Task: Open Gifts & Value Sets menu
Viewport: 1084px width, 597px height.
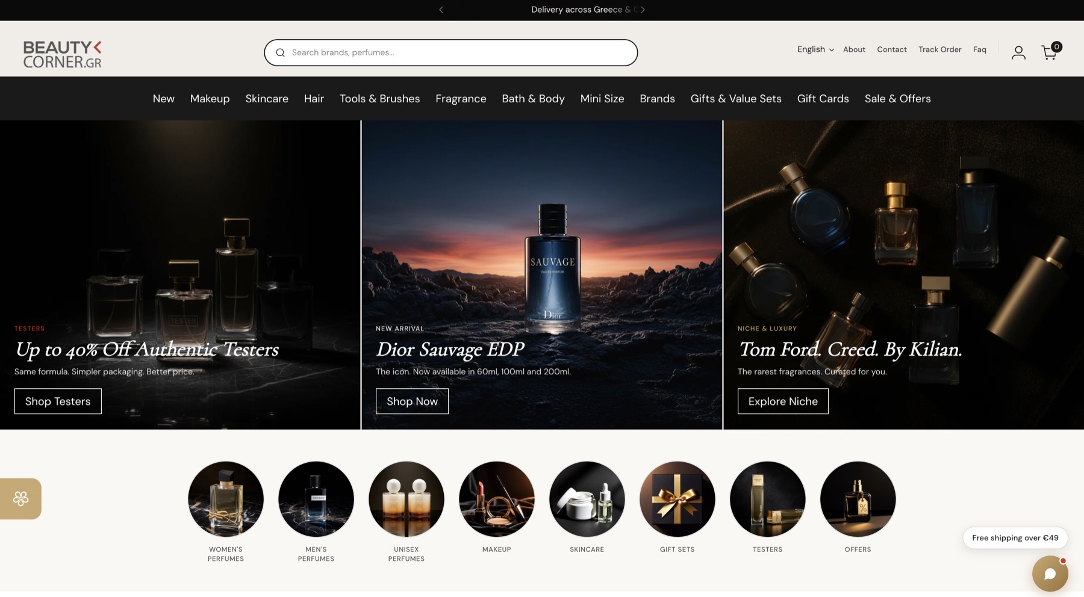Action: point(736,99)
